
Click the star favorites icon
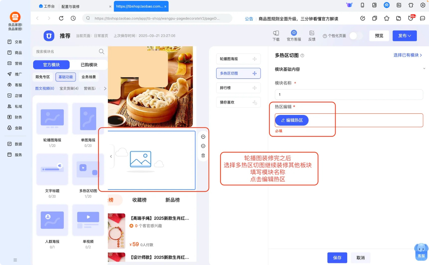point(386,18)
